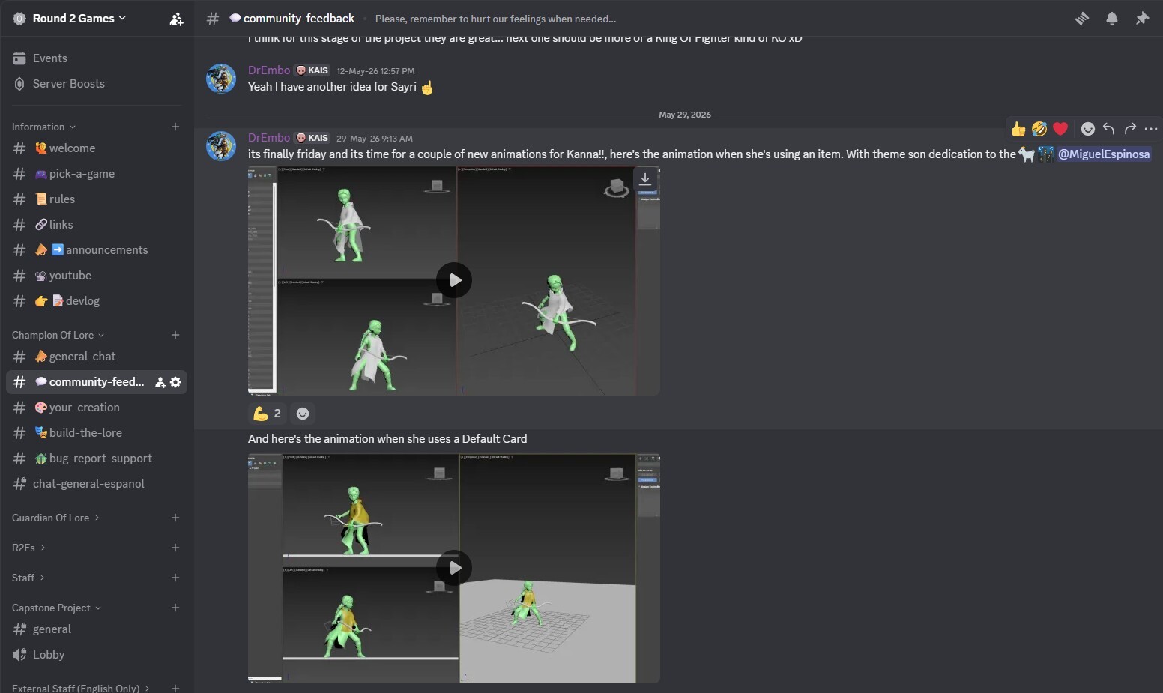This screenshot has width=1163, height=693.
Task: Open the rules channel
Action: click(96, 199)
